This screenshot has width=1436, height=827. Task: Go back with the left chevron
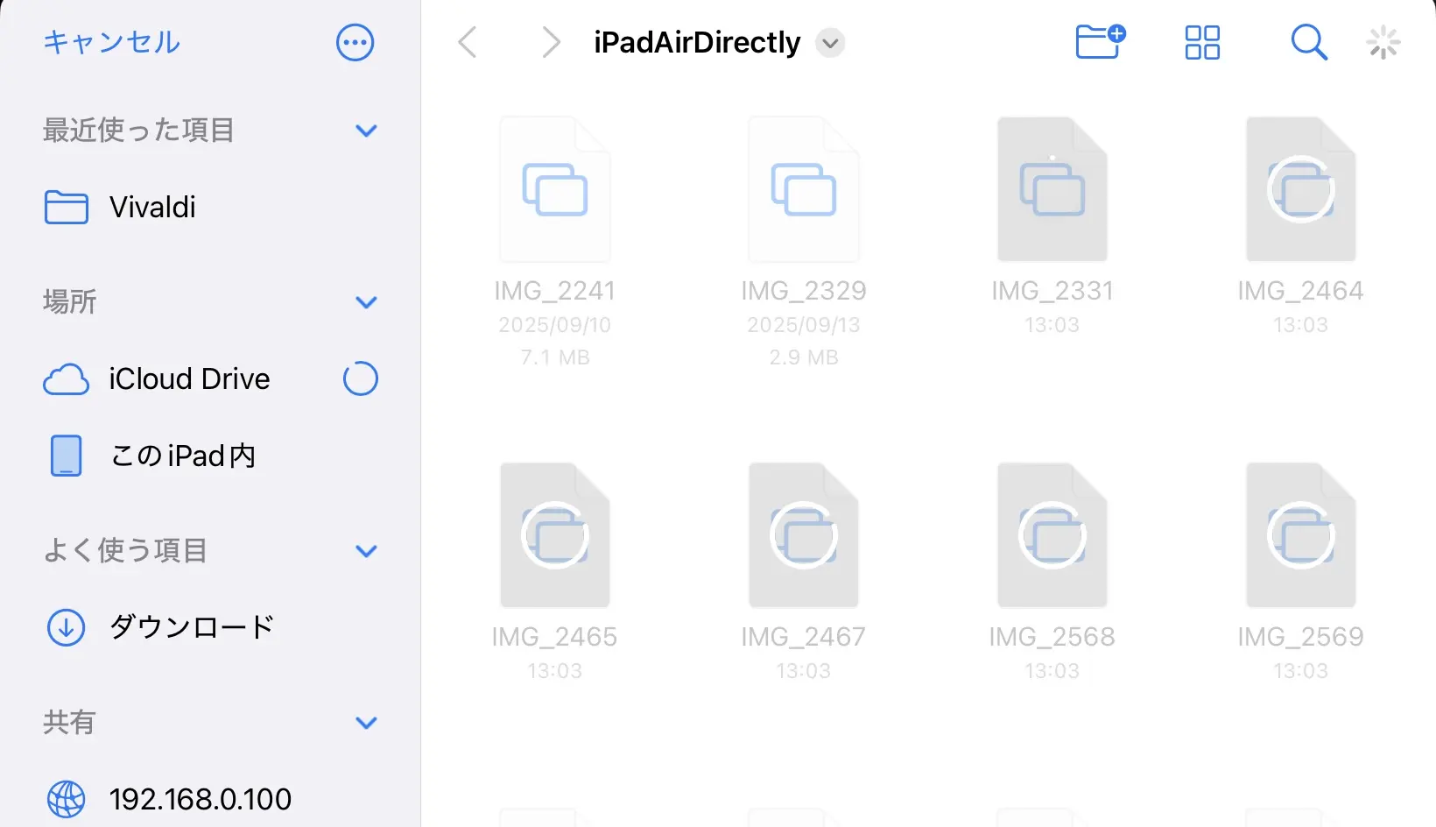point(468,42)
